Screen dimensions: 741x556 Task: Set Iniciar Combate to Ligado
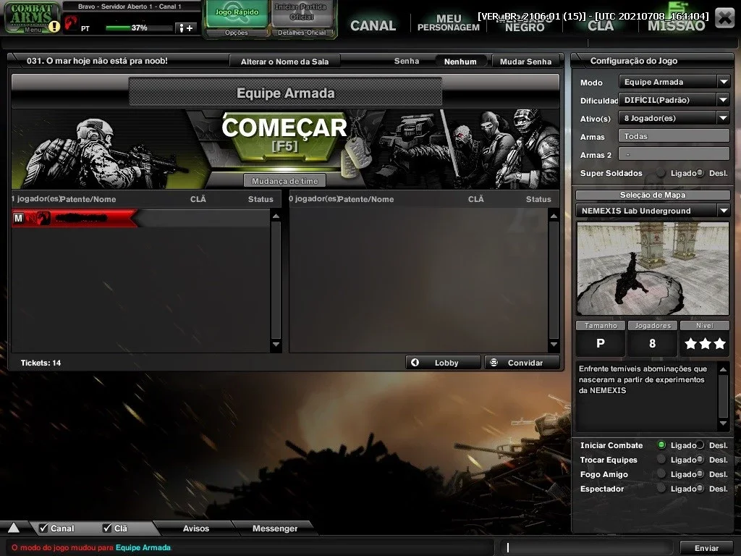tap(661, 445)
